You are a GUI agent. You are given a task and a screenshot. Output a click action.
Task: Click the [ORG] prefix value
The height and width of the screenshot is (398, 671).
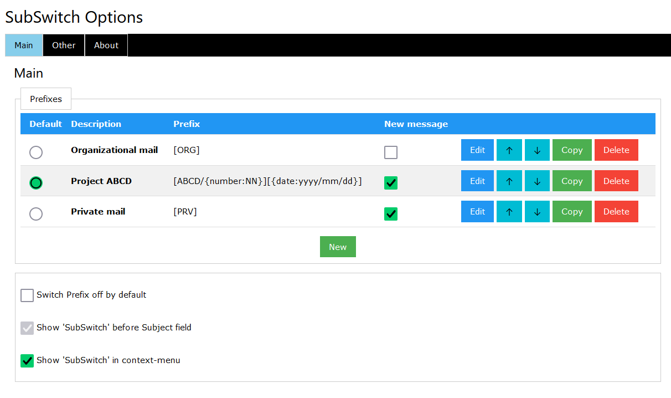187,150
